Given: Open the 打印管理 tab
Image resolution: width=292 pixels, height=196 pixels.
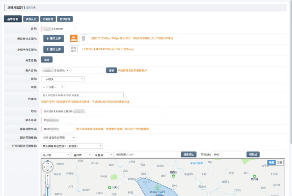Looking at the screenshot, I should 65,19.
